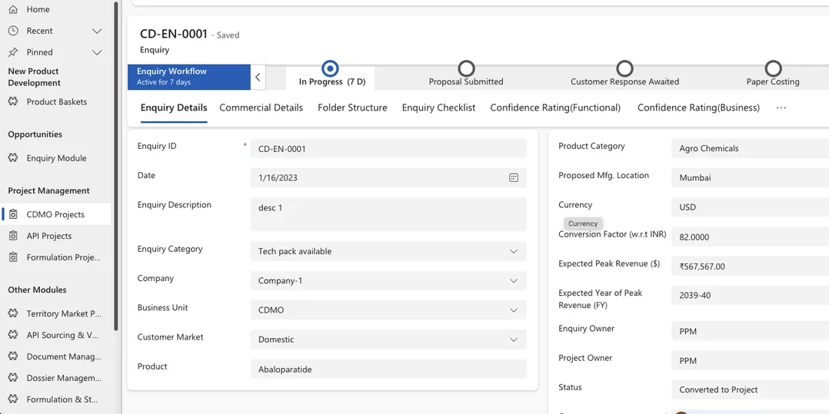The height and width of the screenshot is (414, 829).
Task: Click the CDMO Projects clipboard icon
Action: coord(13,214)
